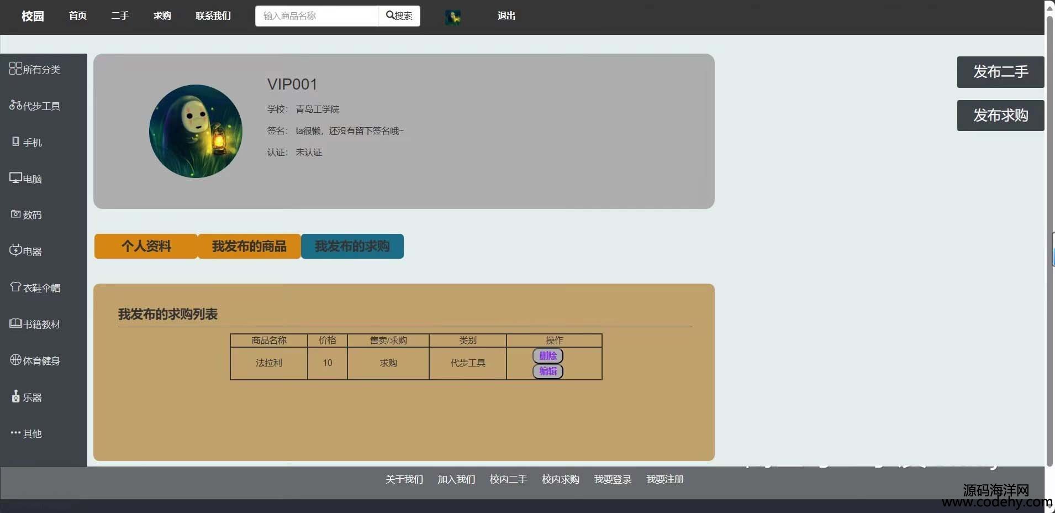Image resolution: width=1055 pixels, height=513 pixels.
Task: Open the book icon for 书籍教材
Action: pos(15,323)
